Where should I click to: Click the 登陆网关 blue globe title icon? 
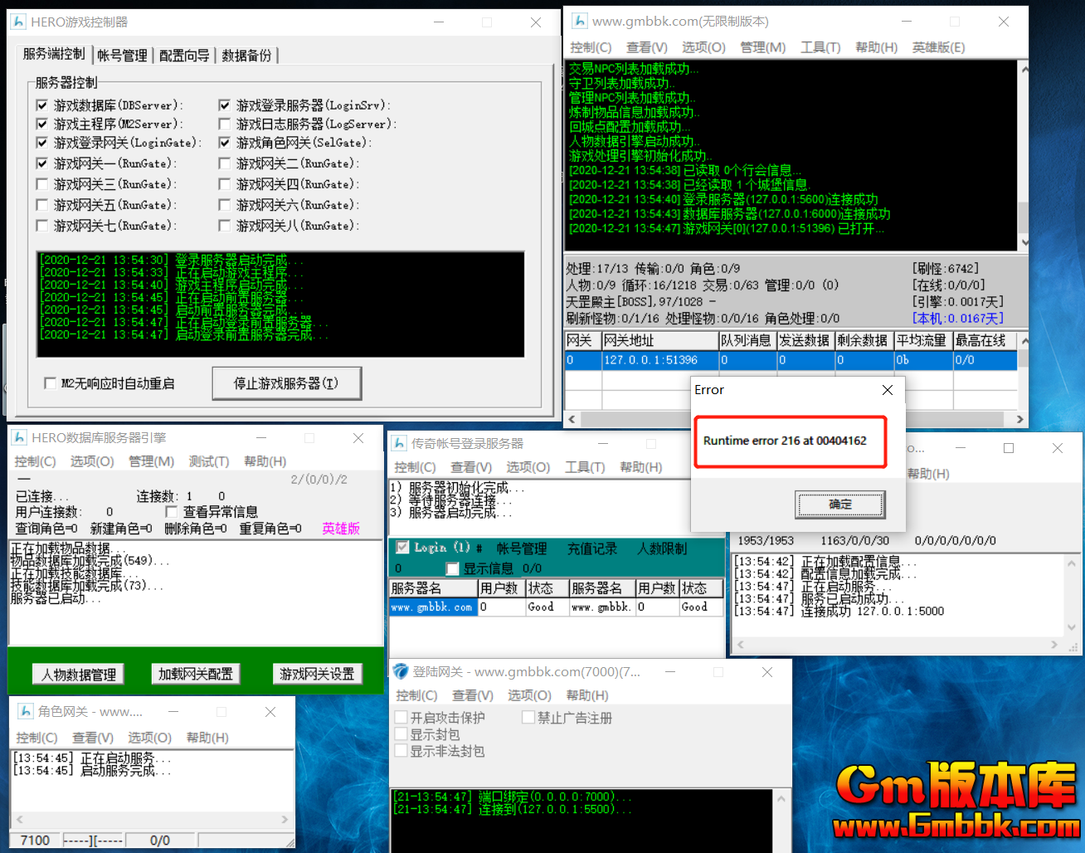point(401,671)
